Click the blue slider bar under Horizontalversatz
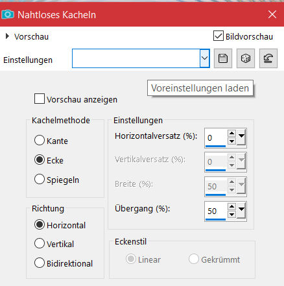 [x=215, y=147]
